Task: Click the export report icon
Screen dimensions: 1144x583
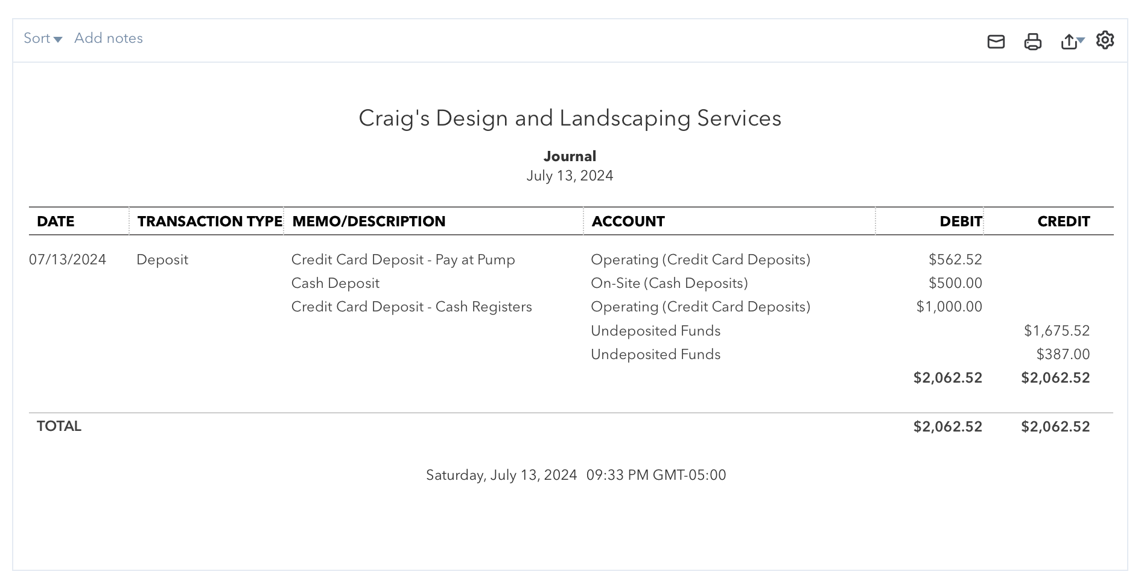Action: tap(1069, 41)
